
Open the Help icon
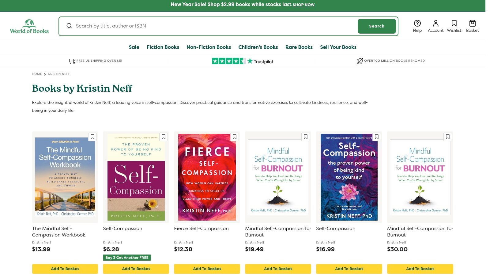(x=417, y=26)
